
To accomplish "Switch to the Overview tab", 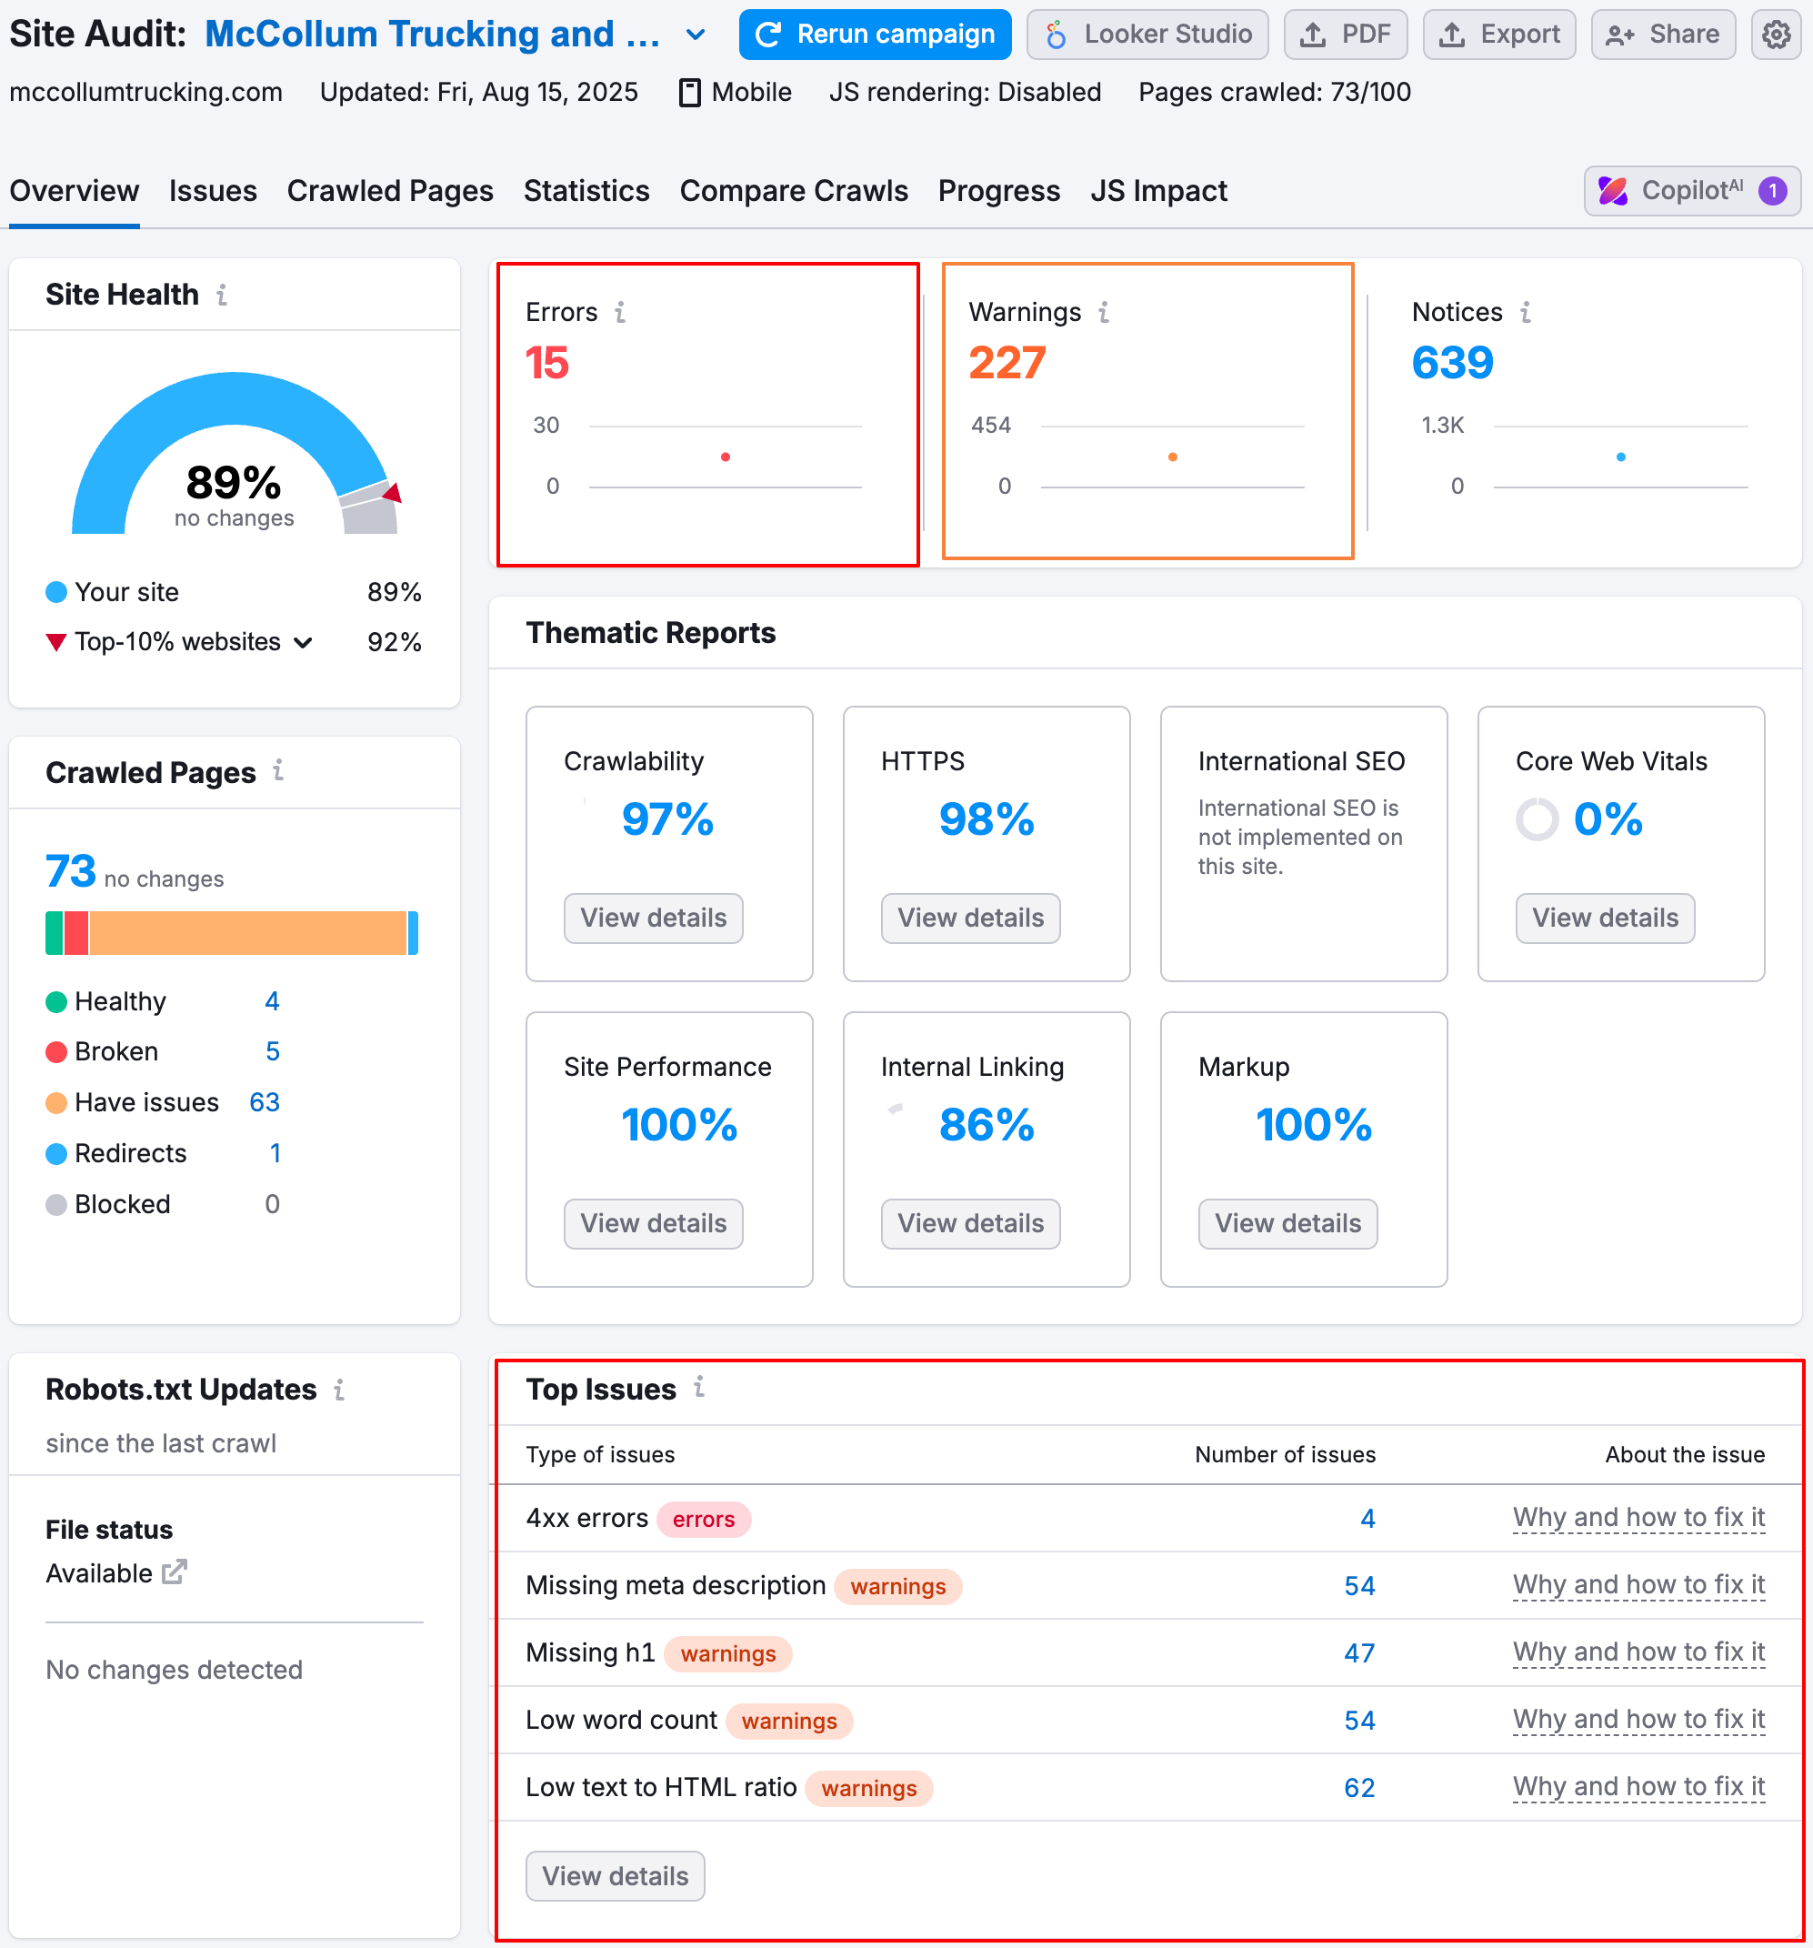I will coord(75,191).
